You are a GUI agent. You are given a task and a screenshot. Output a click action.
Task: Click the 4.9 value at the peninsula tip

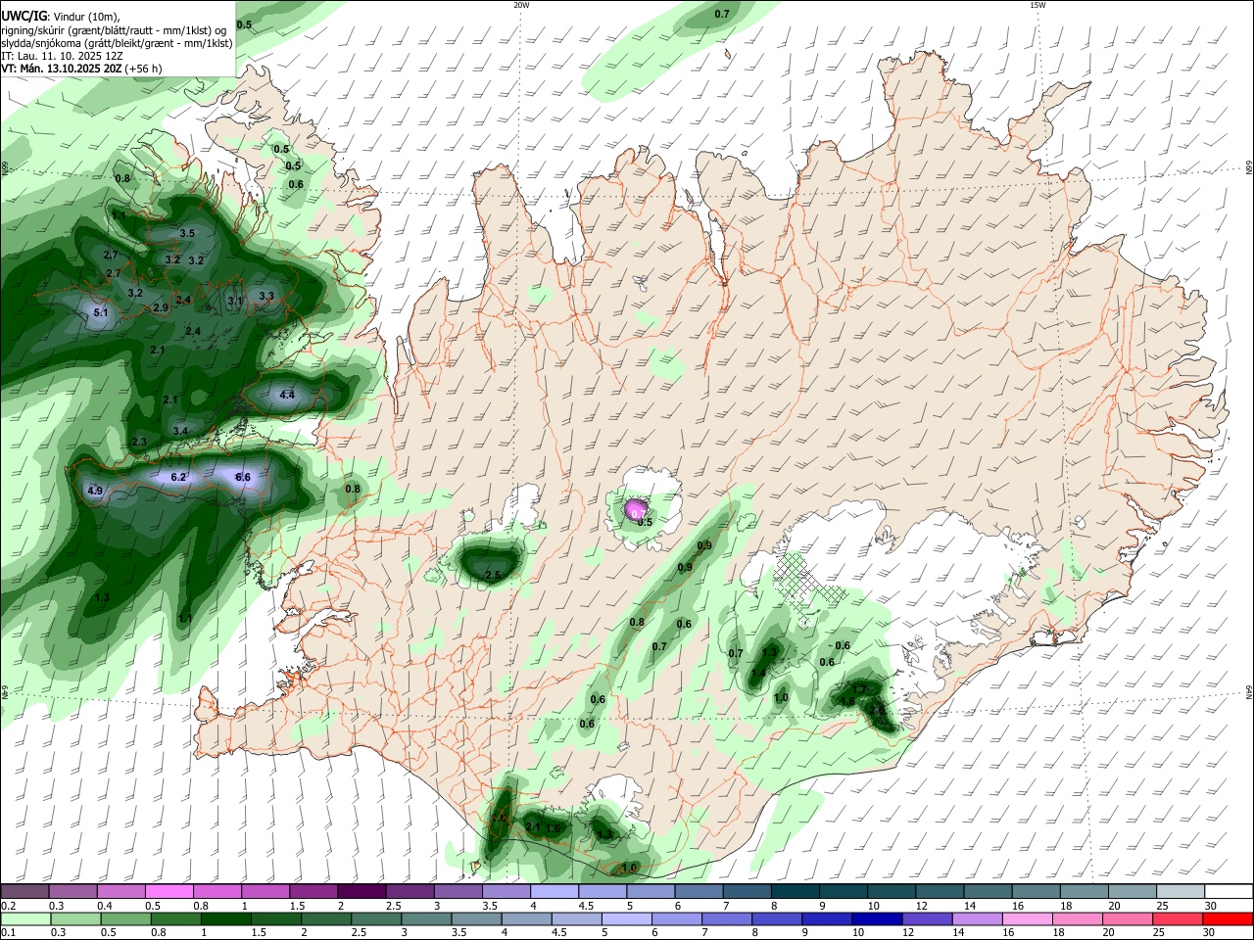95,491
